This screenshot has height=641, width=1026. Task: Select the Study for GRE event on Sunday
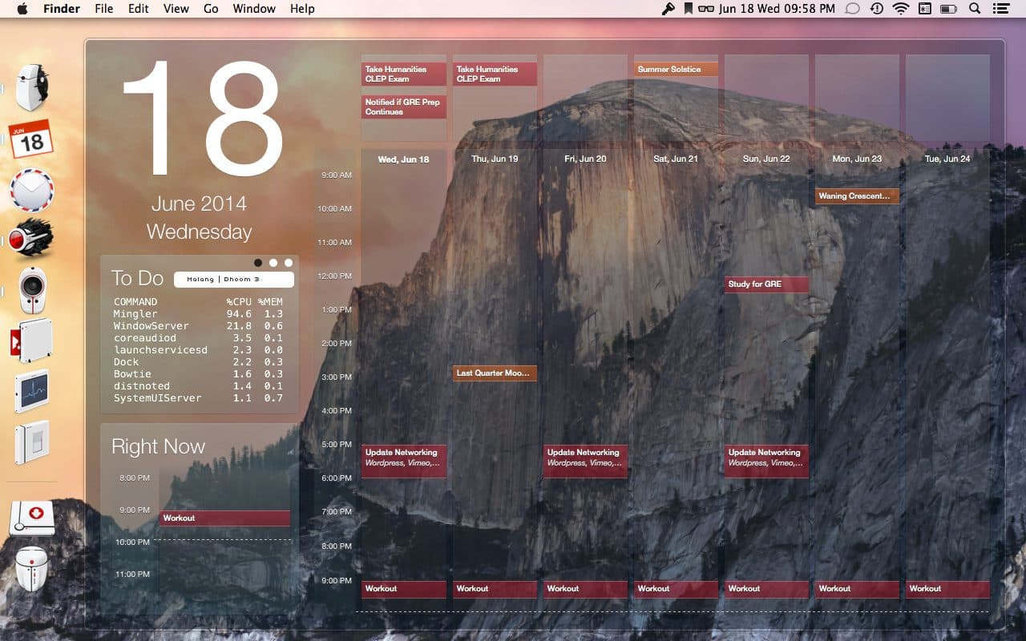[x=765, y=284]
